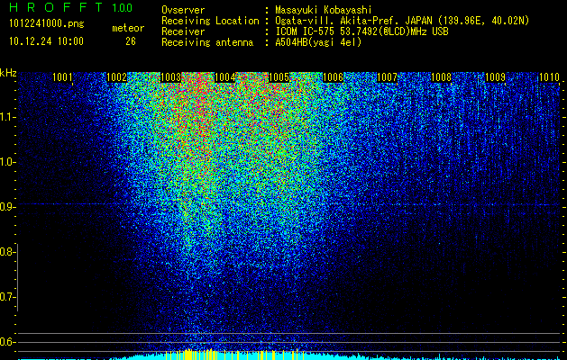Screen dimensions: 567x360
Task: Select the 1012241000.png filename text
Action: coord(47,23)
